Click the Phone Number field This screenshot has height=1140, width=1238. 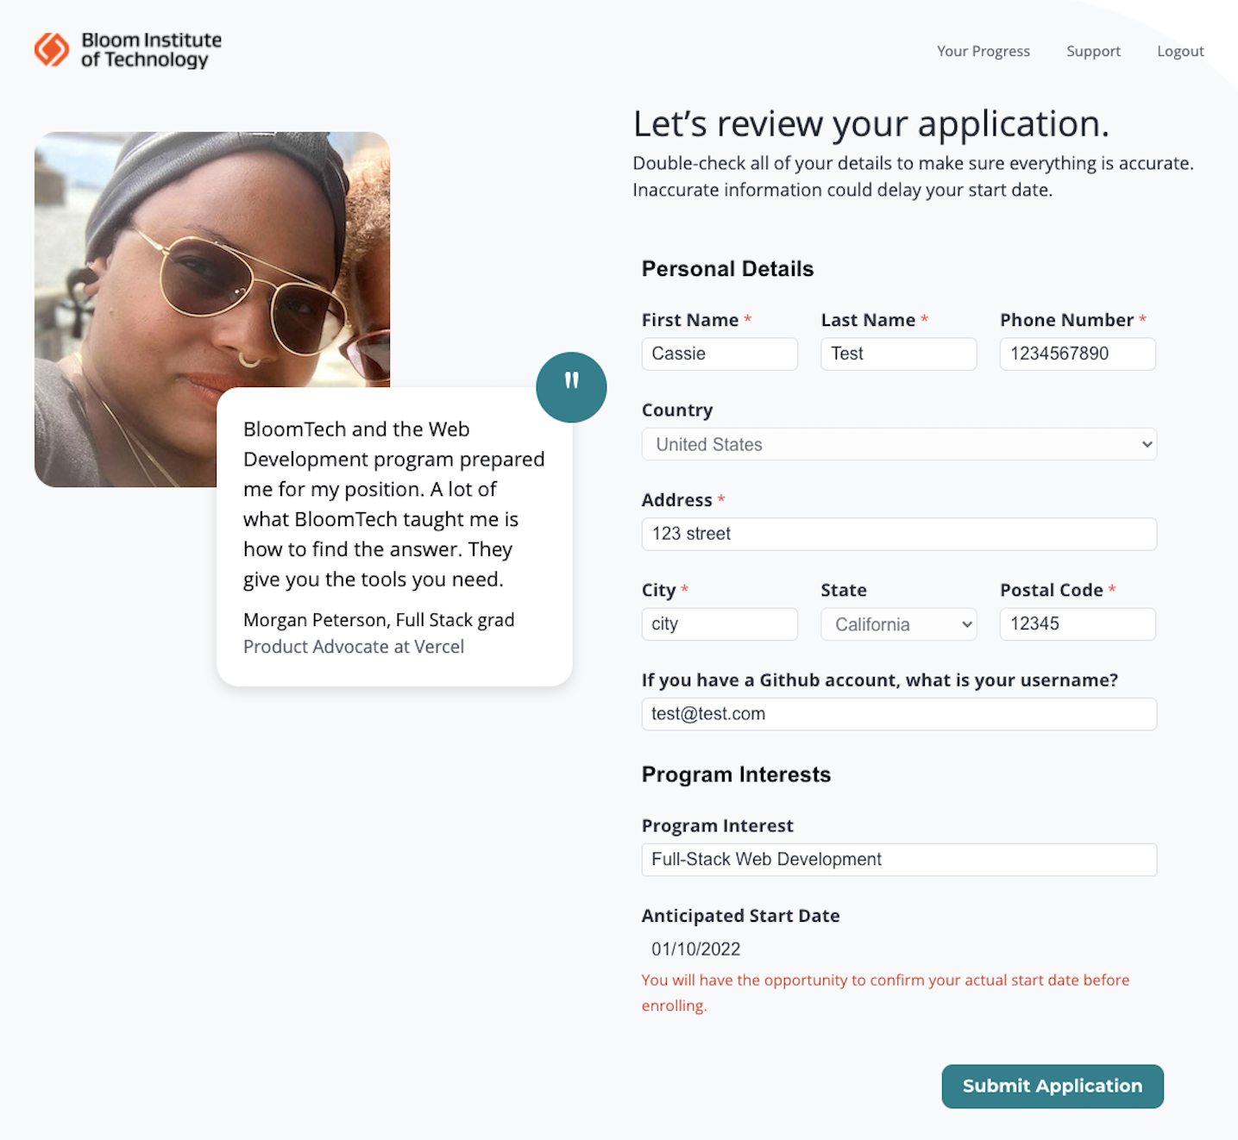(1077, 354)
